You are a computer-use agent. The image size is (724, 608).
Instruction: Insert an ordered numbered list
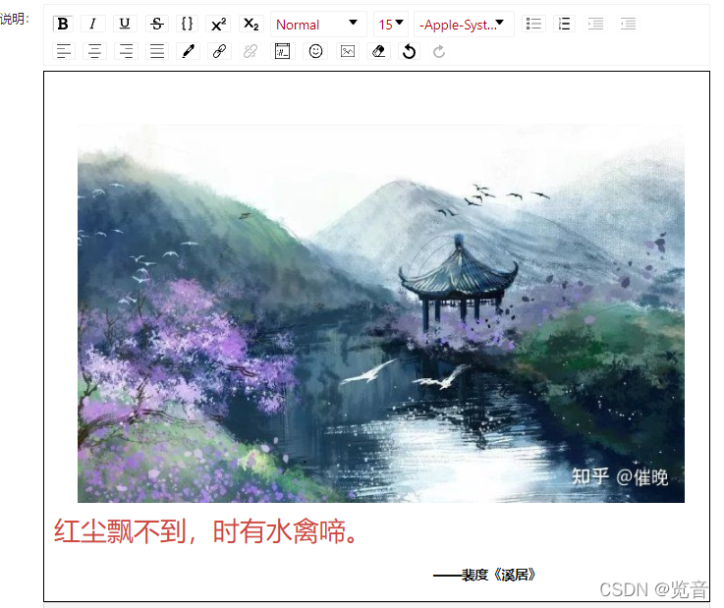564,24
